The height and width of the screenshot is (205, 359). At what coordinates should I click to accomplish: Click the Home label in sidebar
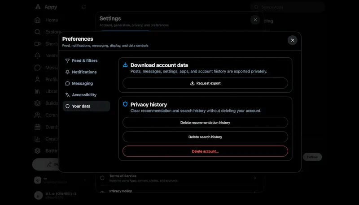point(52,20)
